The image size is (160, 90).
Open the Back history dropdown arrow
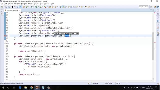click(x=91, y=7)
